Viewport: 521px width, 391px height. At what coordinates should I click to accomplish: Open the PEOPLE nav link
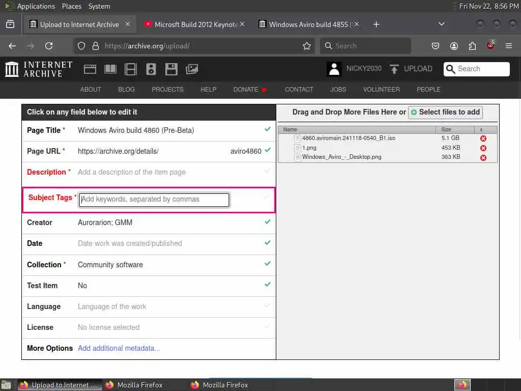[x=428, y=90]
